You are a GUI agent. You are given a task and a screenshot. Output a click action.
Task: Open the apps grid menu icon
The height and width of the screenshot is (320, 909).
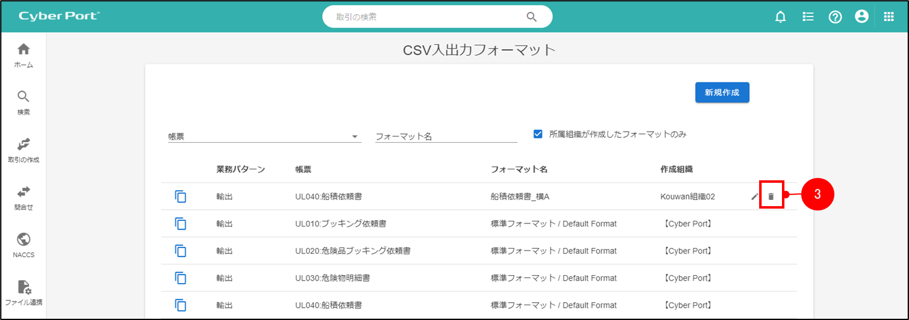click(x=889, y=17)
